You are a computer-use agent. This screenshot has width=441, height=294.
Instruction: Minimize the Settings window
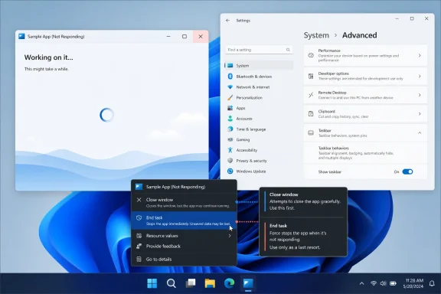397,18
